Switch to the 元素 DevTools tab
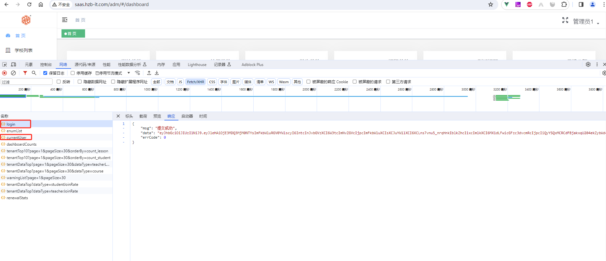Image resolution: width=606 pixels, height=261 pixels. point(29,64)
